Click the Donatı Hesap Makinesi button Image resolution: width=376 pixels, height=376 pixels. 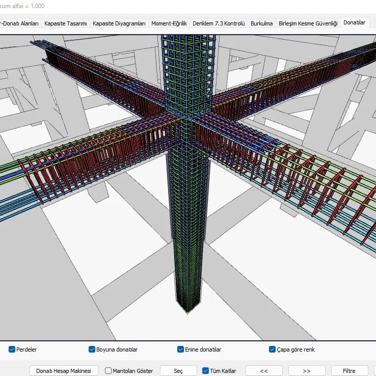pyautogui.click(x=64, y=371)
